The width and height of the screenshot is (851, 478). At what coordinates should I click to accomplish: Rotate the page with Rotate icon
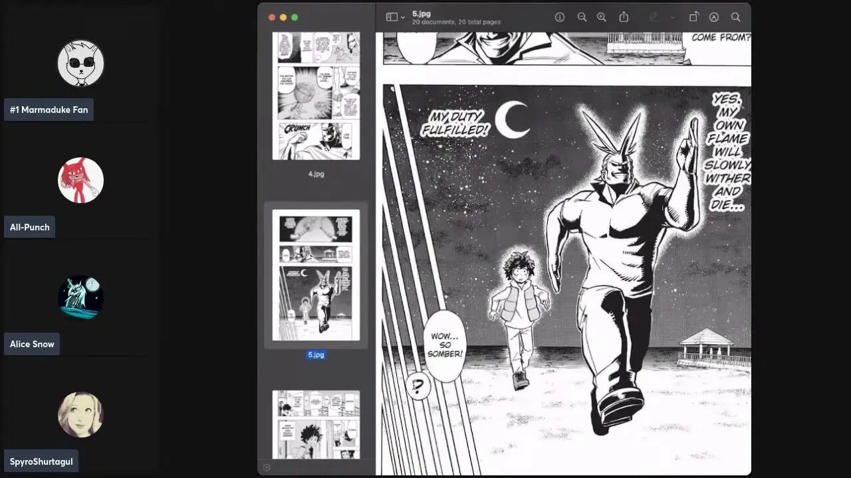[693, 17]
